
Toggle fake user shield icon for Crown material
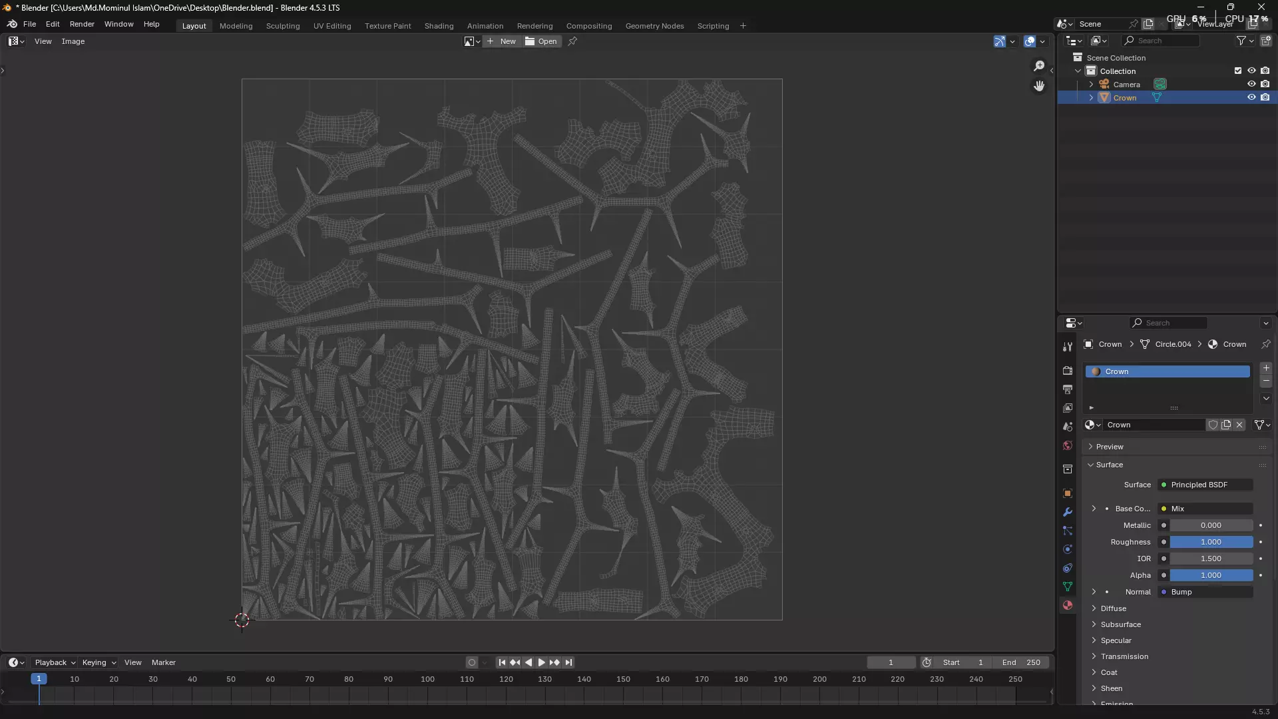pyautogui.click(x=1213, y=425)
